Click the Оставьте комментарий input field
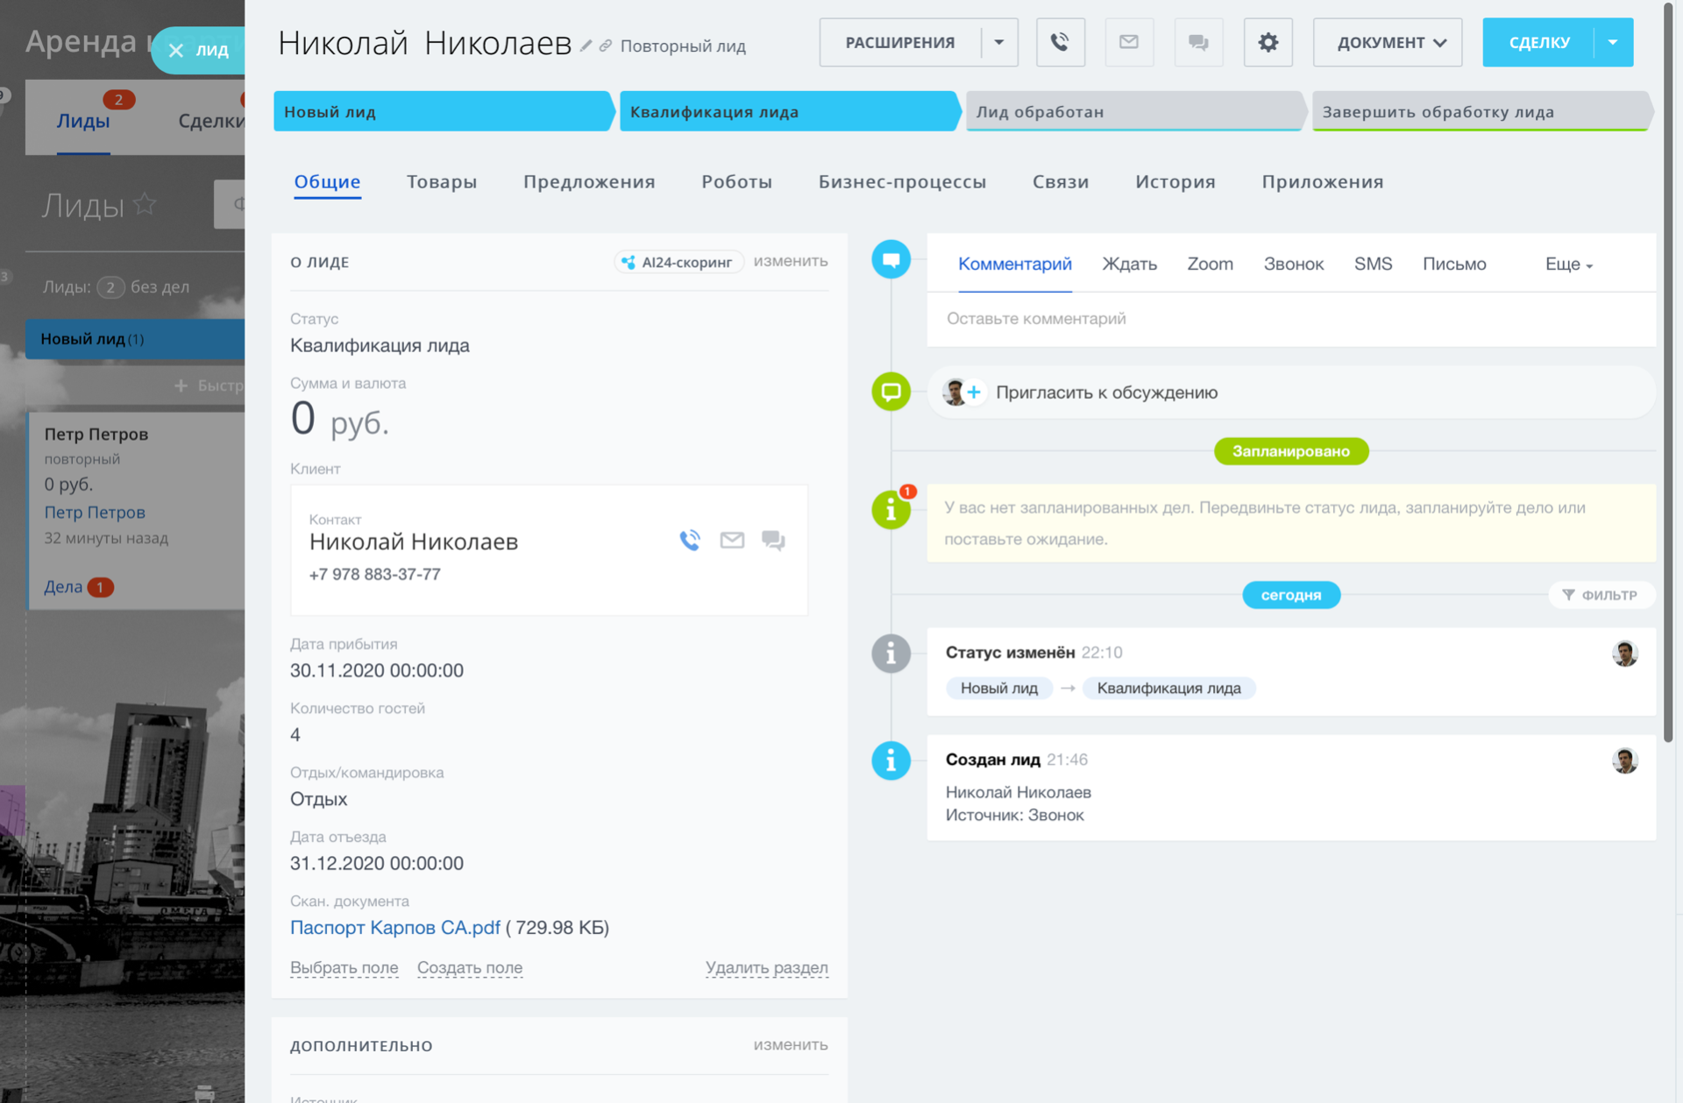 [x=1289, y=319]
